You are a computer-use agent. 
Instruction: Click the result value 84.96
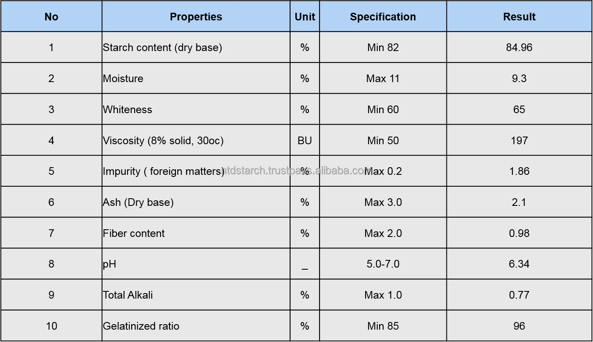pos(519,47)
